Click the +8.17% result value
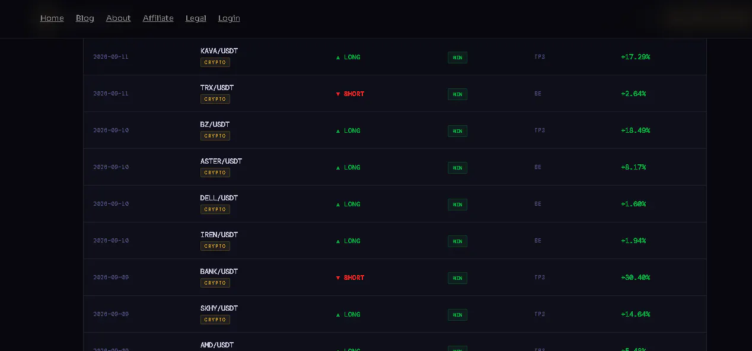 633,167
